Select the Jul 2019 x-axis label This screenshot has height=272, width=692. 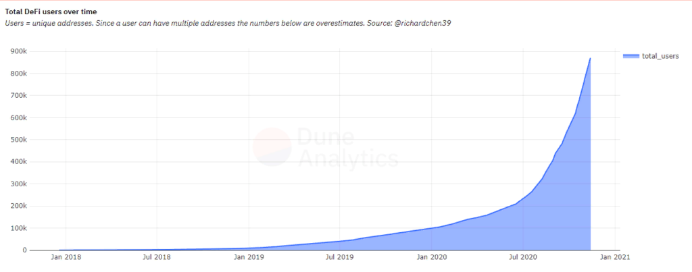pyautogui.click(x=340, y=257)
